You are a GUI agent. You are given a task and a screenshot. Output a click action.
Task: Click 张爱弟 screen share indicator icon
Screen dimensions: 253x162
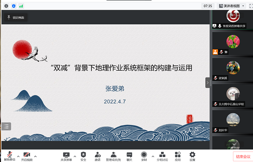(x=215, y=26)
